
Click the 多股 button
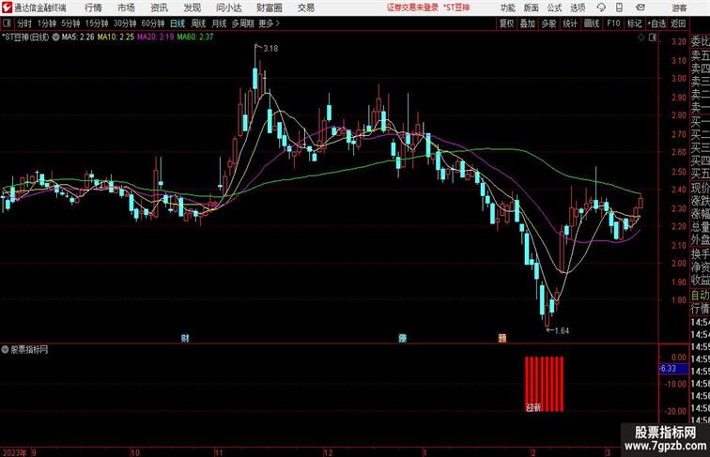(x=548, y=23)
